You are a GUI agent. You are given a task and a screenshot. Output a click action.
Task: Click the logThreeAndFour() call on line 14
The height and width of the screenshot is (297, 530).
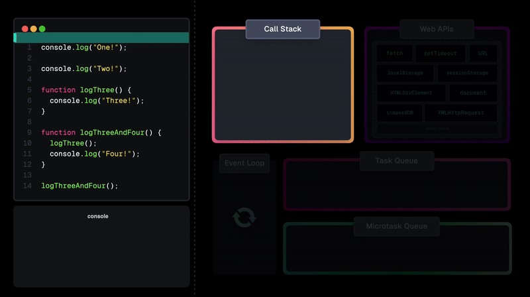(x=79, y=186)
